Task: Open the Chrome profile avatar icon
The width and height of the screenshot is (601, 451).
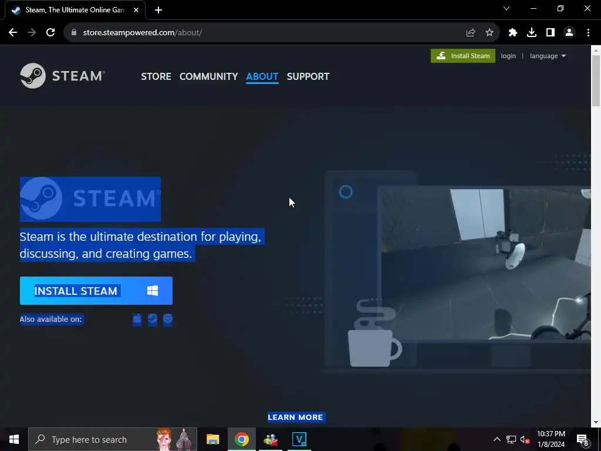Action: (569, 33)
